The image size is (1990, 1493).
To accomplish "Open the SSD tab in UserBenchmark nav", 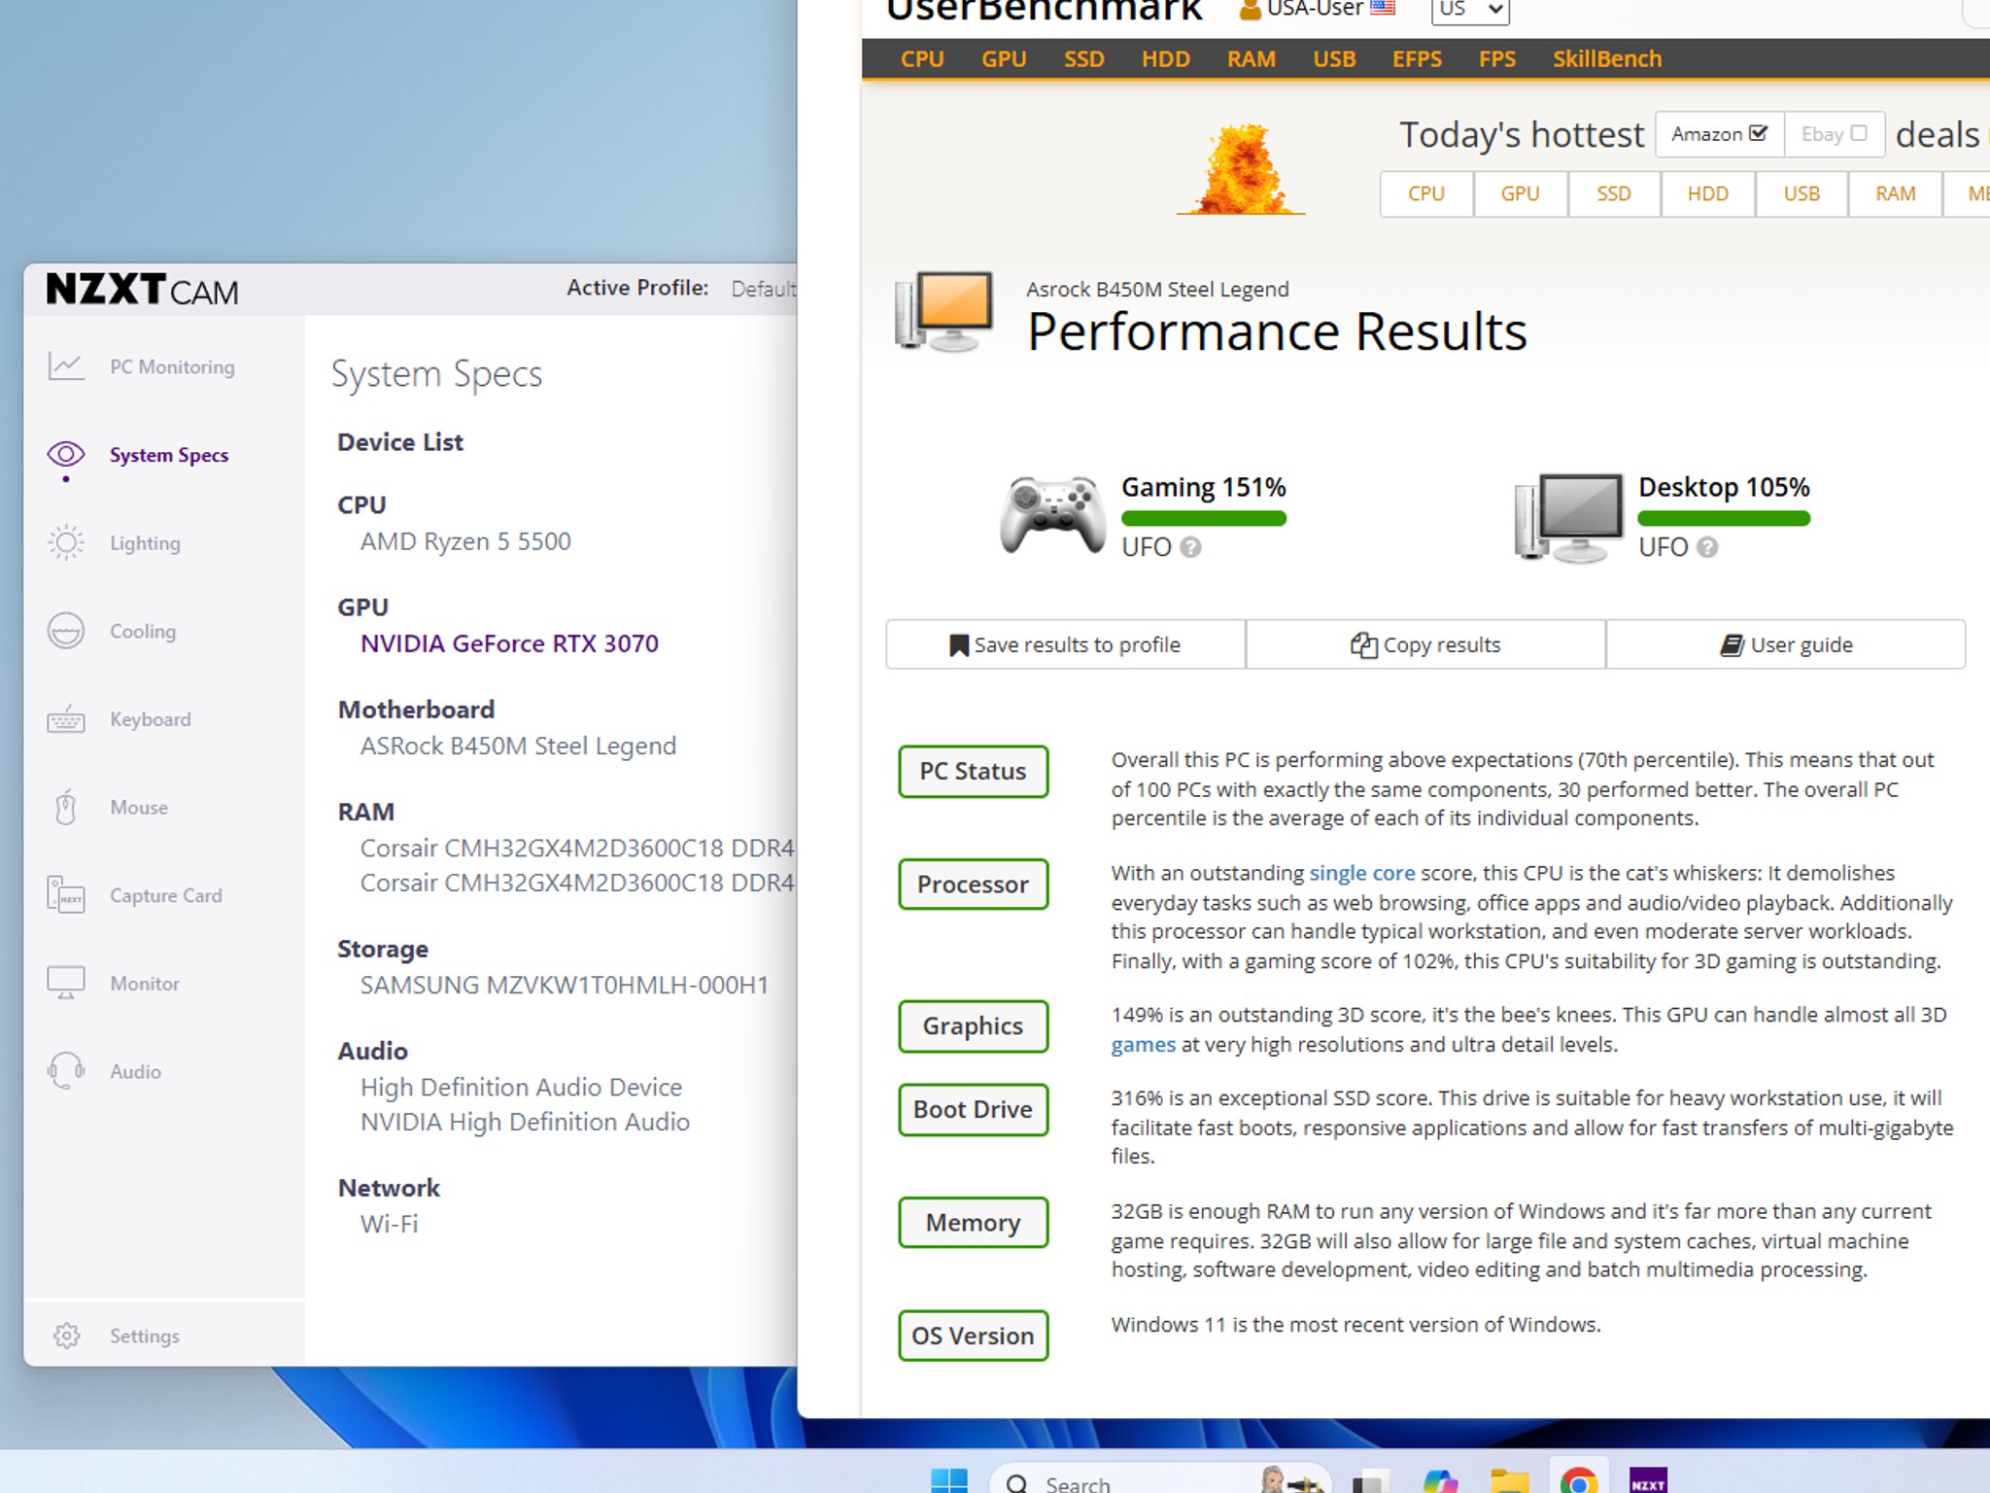I will 1083,59.
